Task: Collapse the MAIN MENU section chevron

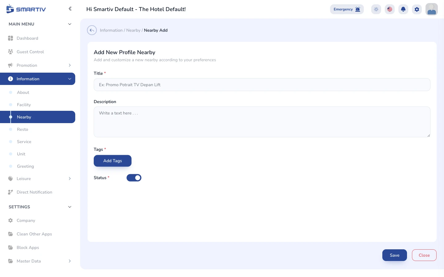Action: coord(70,24)
